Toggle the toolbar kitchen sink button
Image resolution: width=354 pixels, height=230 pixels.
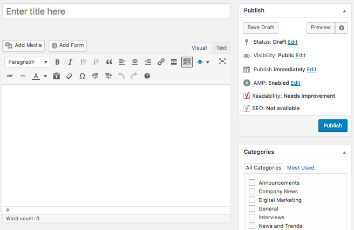[x=187, y=62]
